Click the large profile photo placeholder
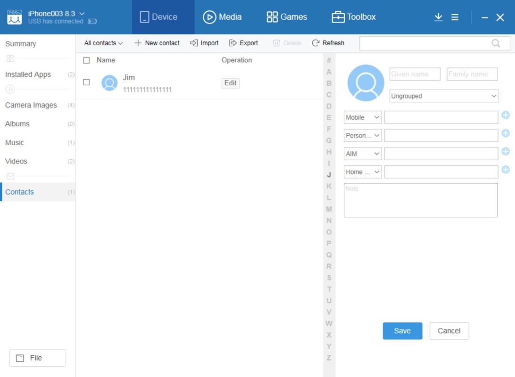The image size is (515, 377). coord(365,83)
